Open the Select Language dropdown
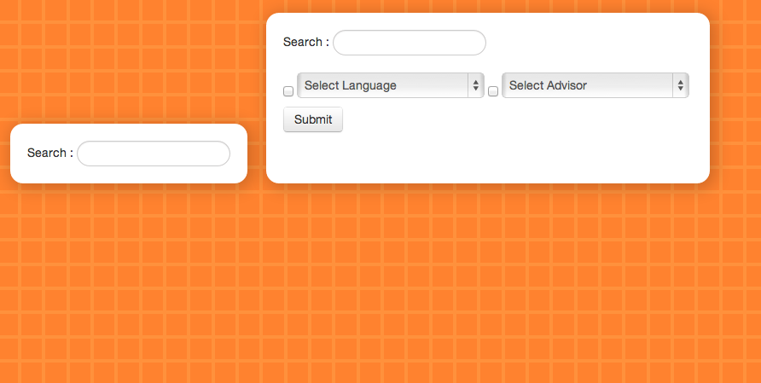Viewport: 761px width, 383px height. (391, 85)
